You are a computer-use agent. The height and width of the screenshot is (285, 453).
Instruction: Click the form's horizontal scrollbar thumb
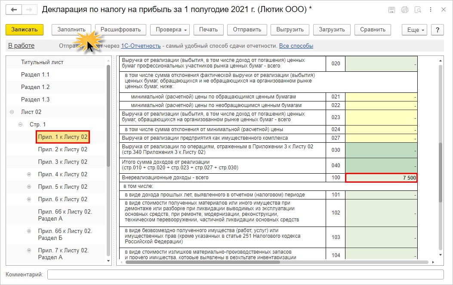[x=203, y=262]
